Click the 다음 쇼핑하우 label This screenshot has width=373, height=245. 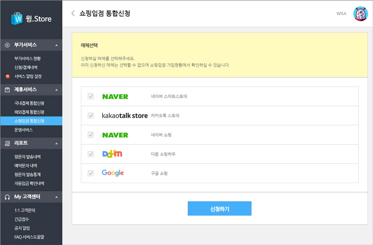click(x=163, y=154)
